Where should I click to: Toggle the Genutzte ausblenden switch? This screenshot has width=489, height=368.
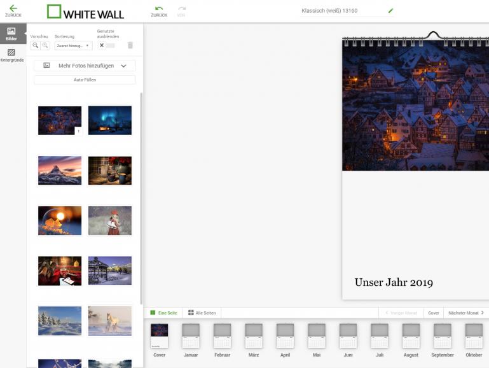tap(107, 45)
